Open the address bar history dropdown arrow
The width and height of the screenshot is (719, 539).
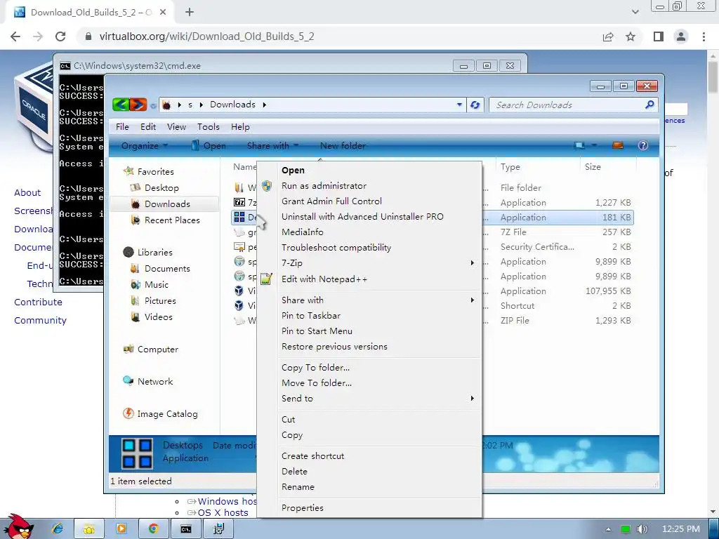click(459, 105)
